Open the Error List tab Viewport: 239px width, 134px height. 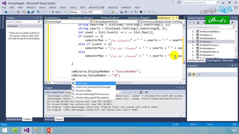49,119
